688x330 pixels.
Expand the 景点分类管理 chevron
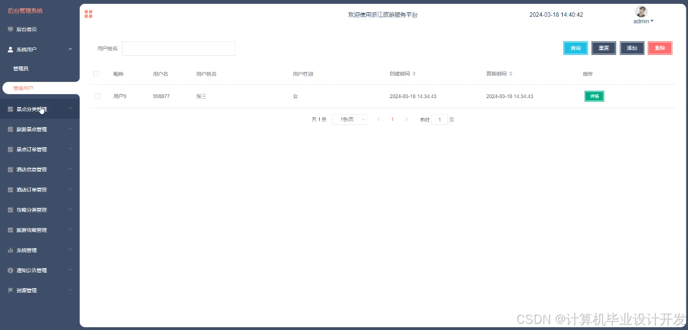pyautogui.click(x=70, y=109)
